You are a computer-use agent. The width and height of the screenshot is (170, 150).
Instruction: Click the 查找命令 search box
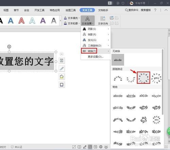[x=138, y=10]
